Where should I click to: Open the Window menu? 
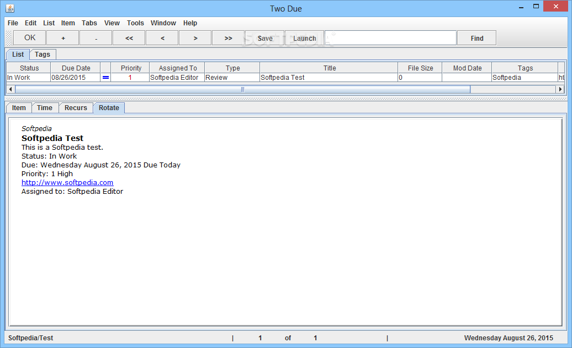pyautogui.click(x=163, y=23)
